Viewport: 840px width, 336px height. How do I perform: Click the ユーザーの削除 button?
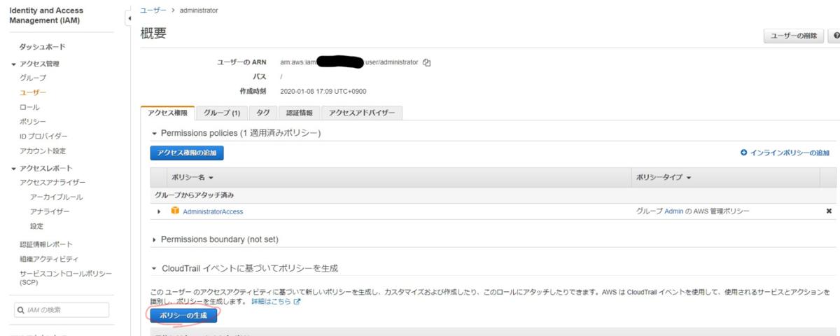click(x=793, y=36)
